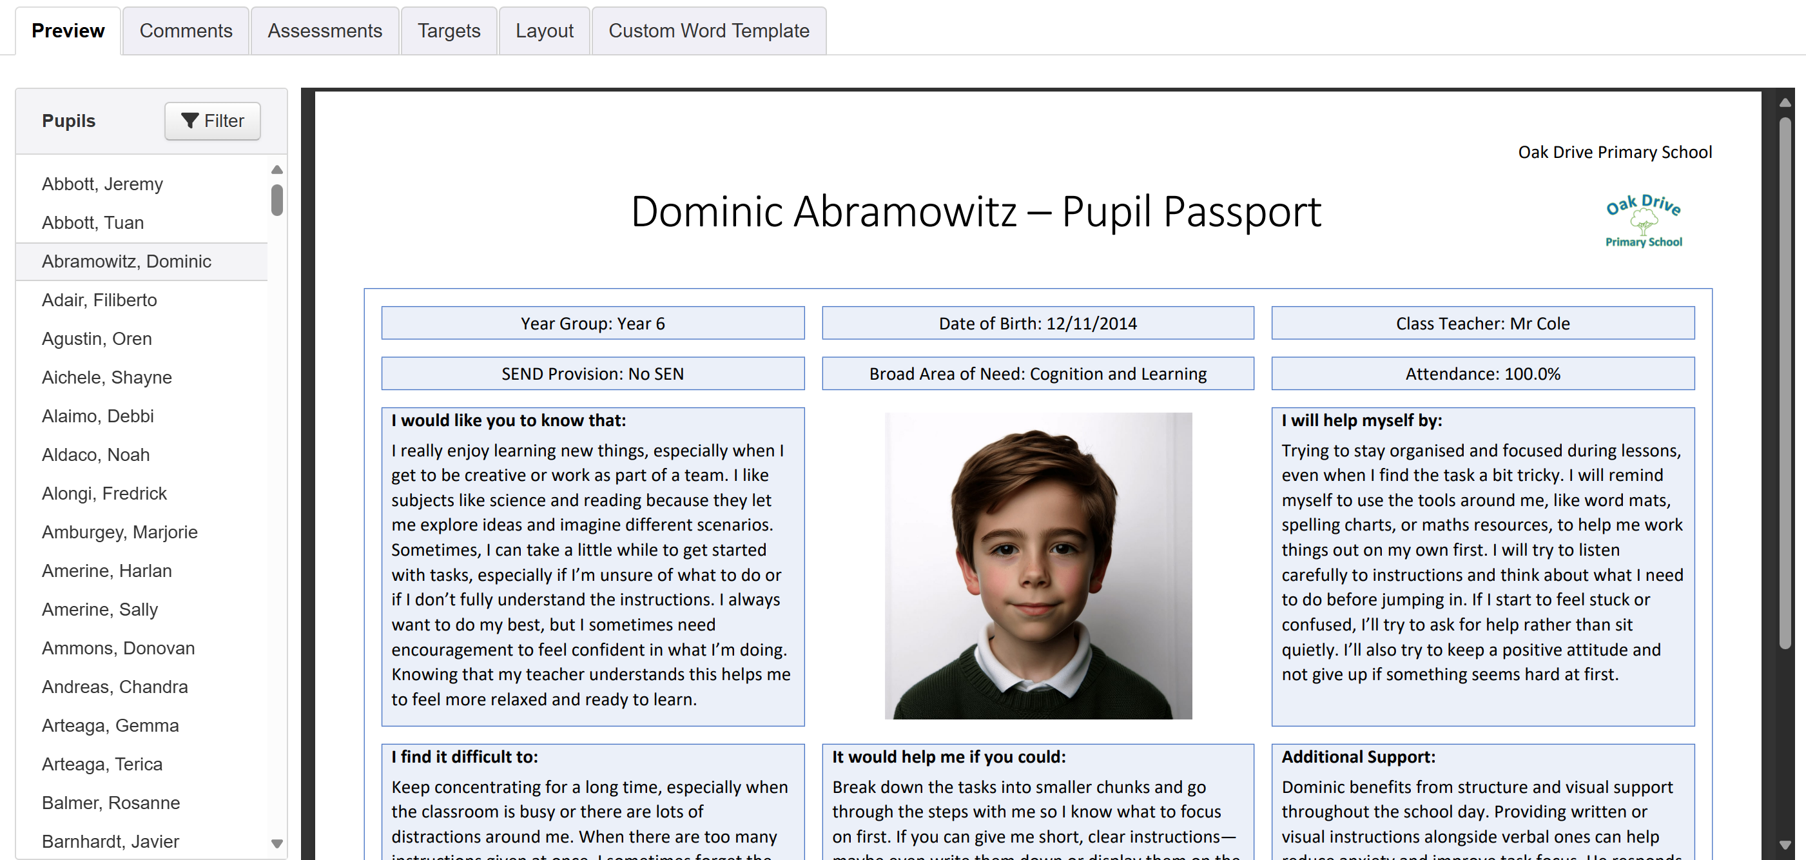Click Dominic's pupil photo
The image size is (1806, 860).
(1038, 565)
